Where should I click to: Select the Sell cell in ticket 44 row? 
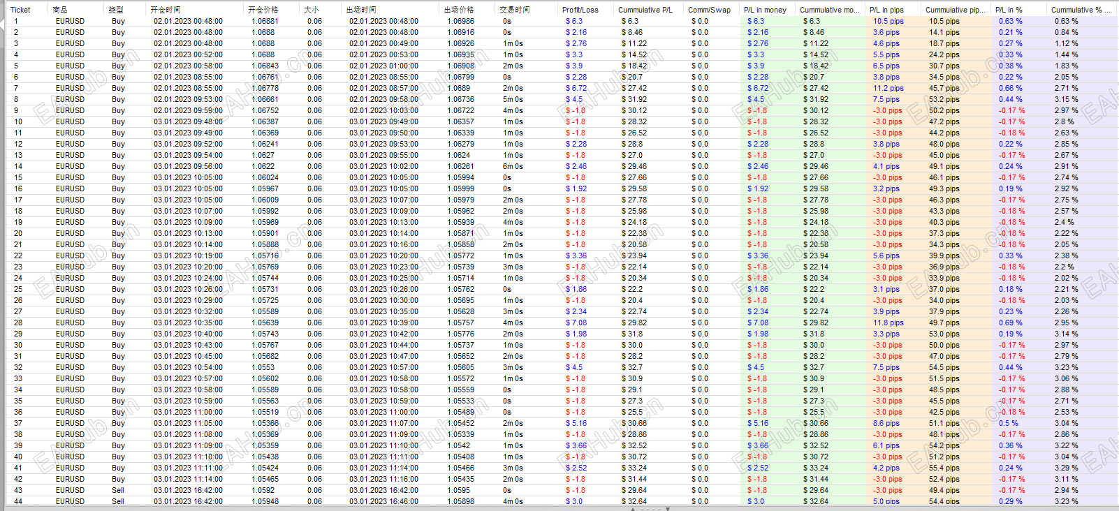tap(118, 501)
